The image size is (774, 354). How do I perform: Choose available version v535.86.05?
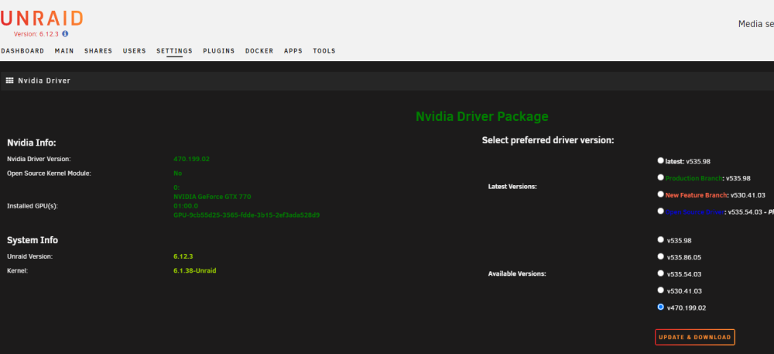tap(660, 256)
